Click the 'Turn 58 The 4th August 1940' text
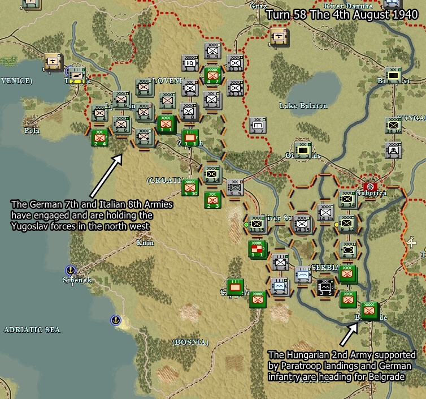The width and height of the screenshot is (426, 399). click(342, 14)
